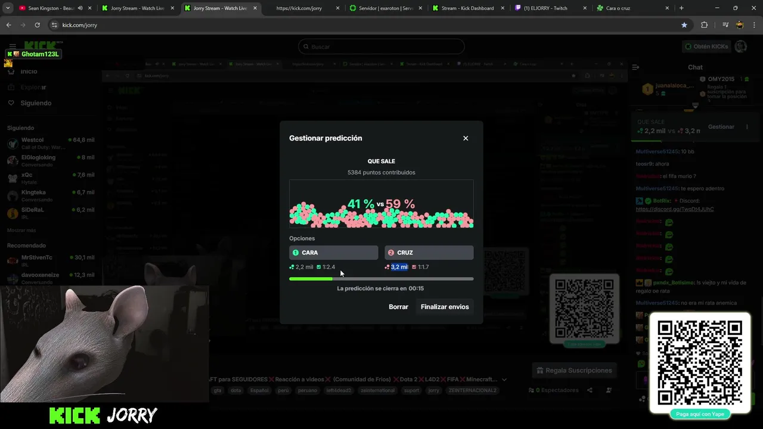Screen dimensions: 763x429
Task: Close the Gestionar predicción dialog
Action: (466, 138)
